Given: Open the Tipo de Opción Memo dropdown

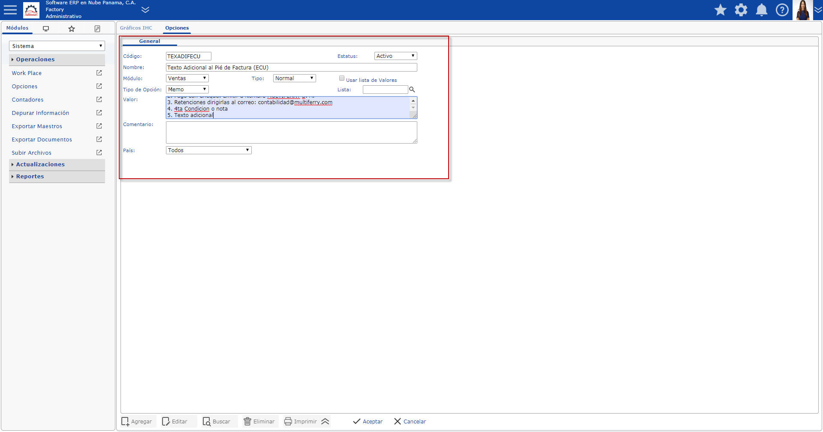Looking at the screenshot, I should click(x=187, y=90).
